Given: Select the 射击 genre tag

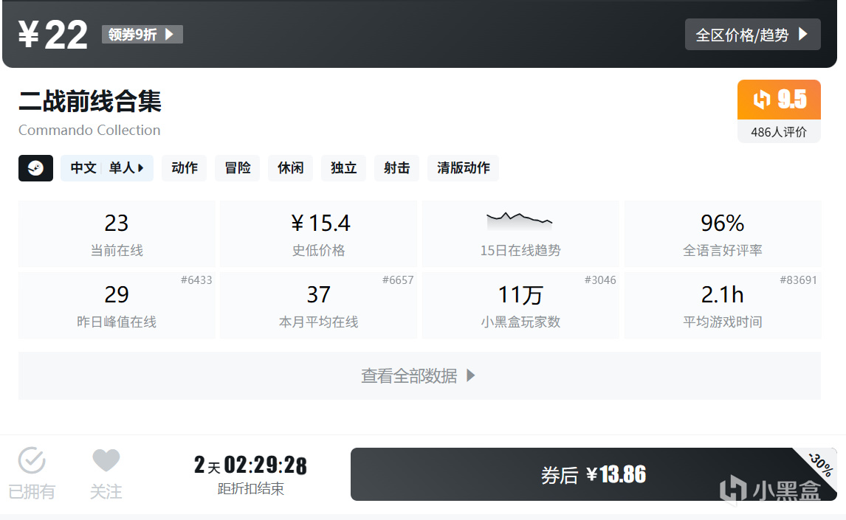Looking at the screenshot, I should [396, 168].
